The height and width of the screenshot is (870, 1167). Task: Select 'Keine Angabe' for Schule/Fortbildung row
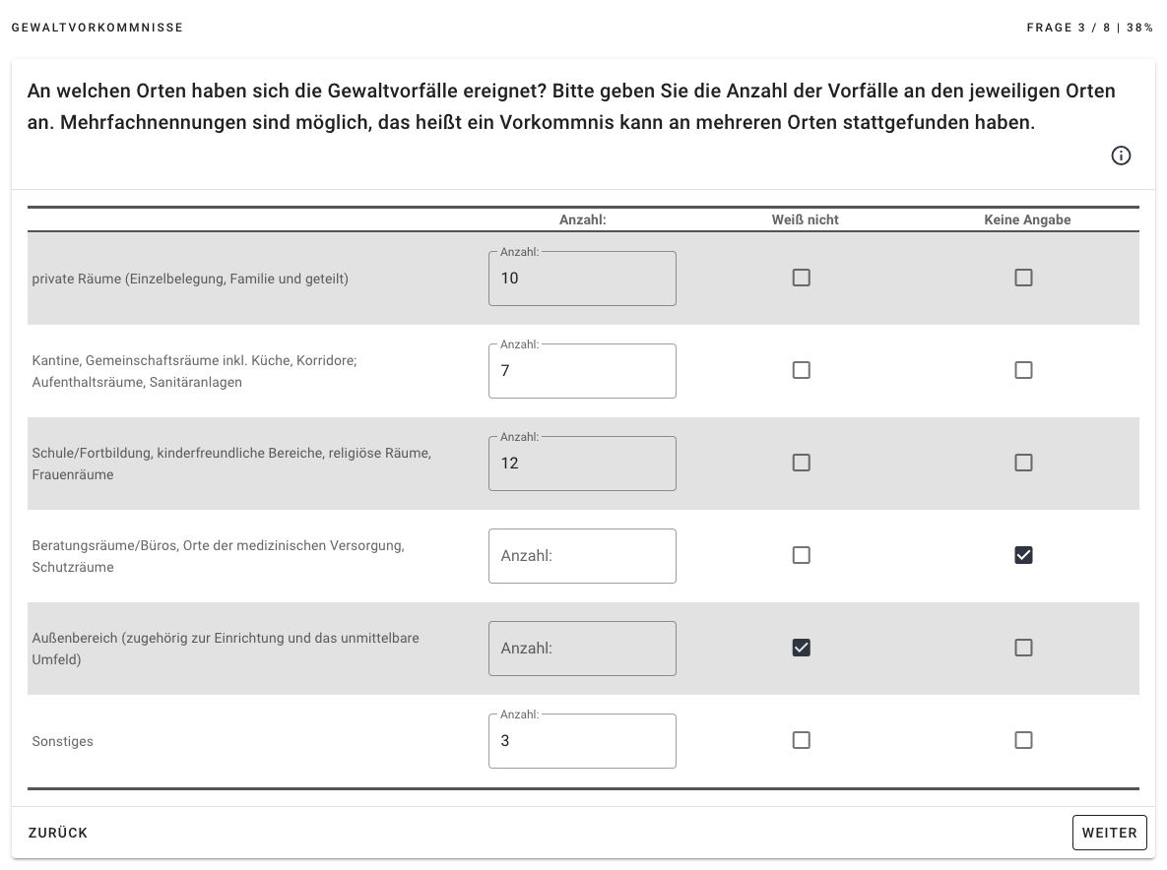pos(1023,463)
